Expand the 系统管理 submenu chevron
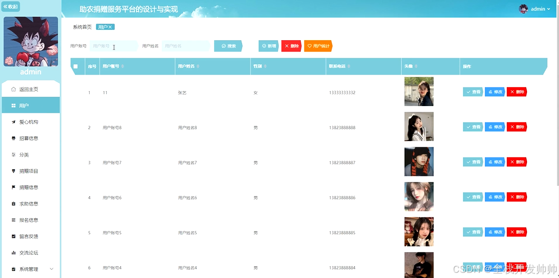This screenshot has height=278, width=559. click(52, 269)
